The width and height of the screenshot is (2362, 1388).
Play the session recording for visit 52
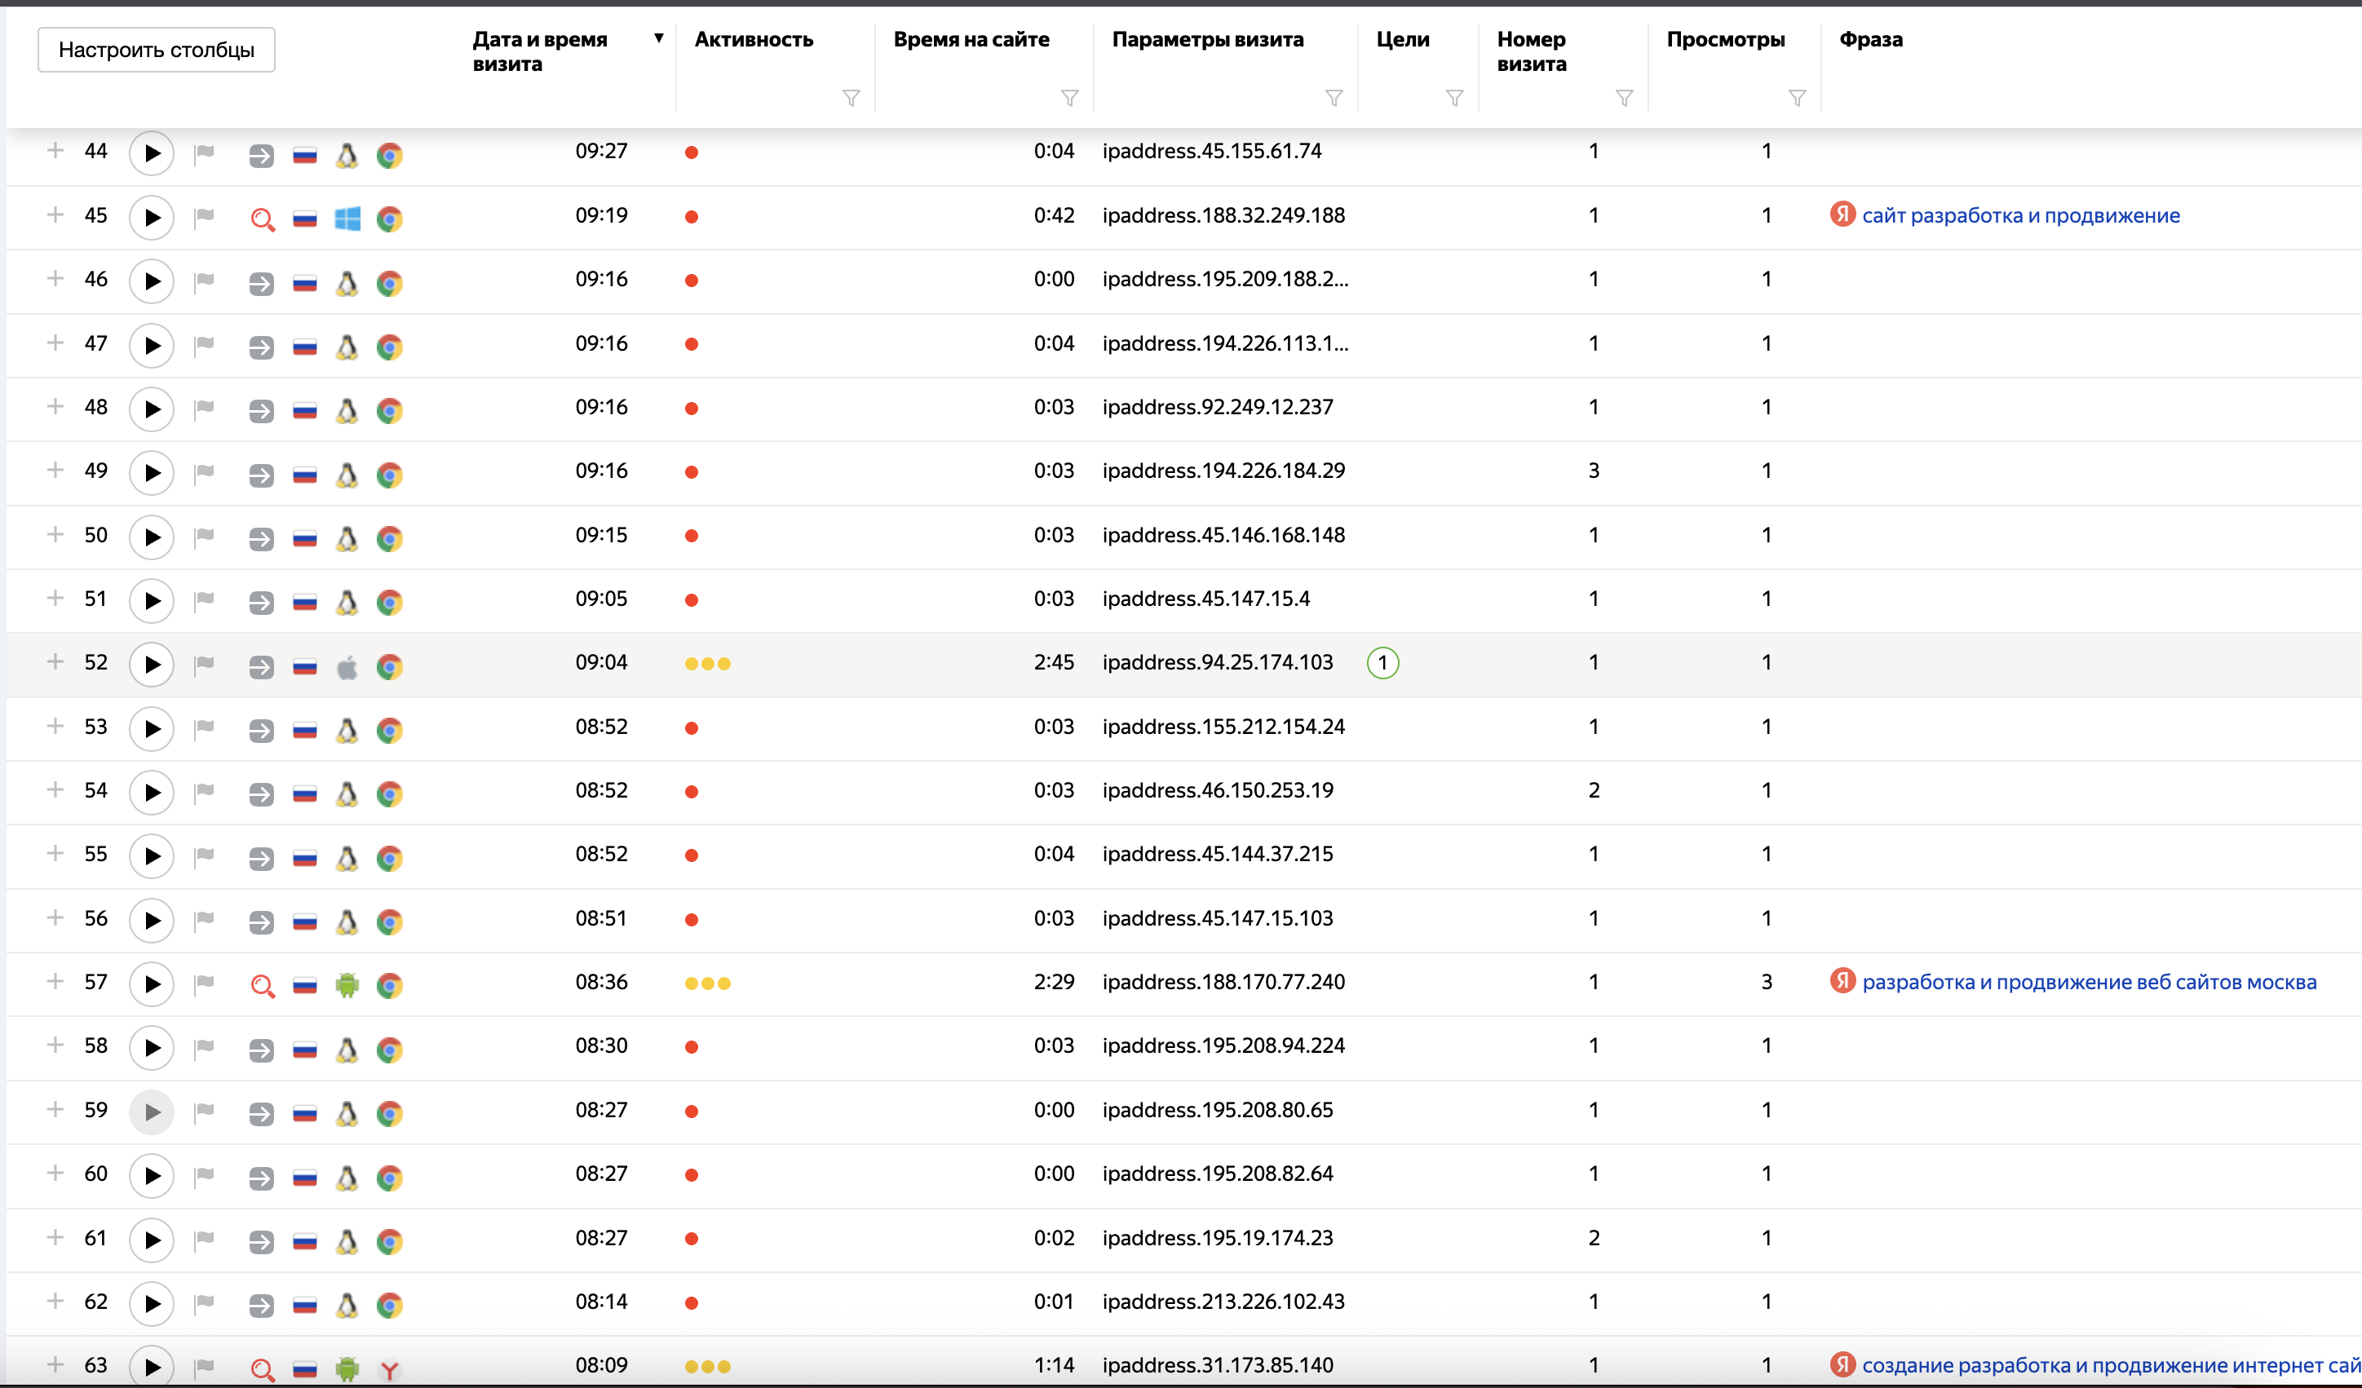(151, 665)
